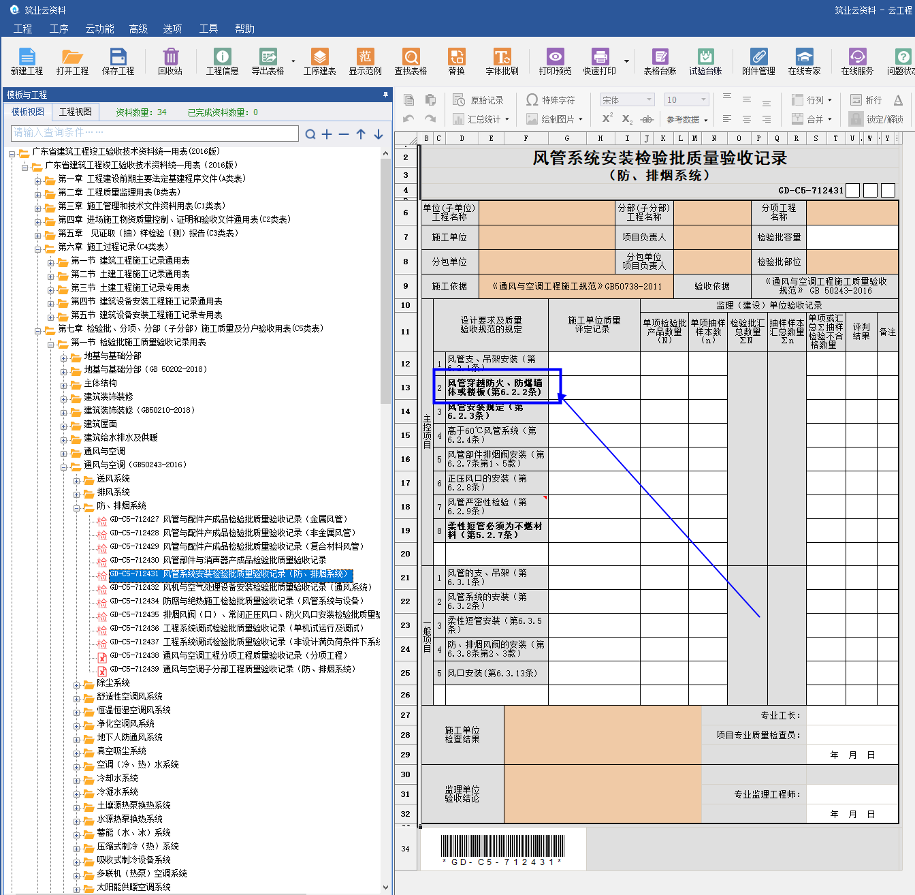Image resolution: width=915 pixels, height=895 pixels.
Task: Expand the 主体结构 tree node
Action: [x=64, y=386]
